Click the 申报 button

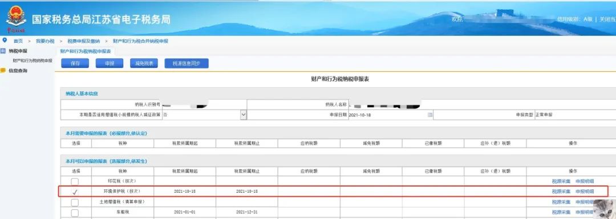[x=110, y=63]
